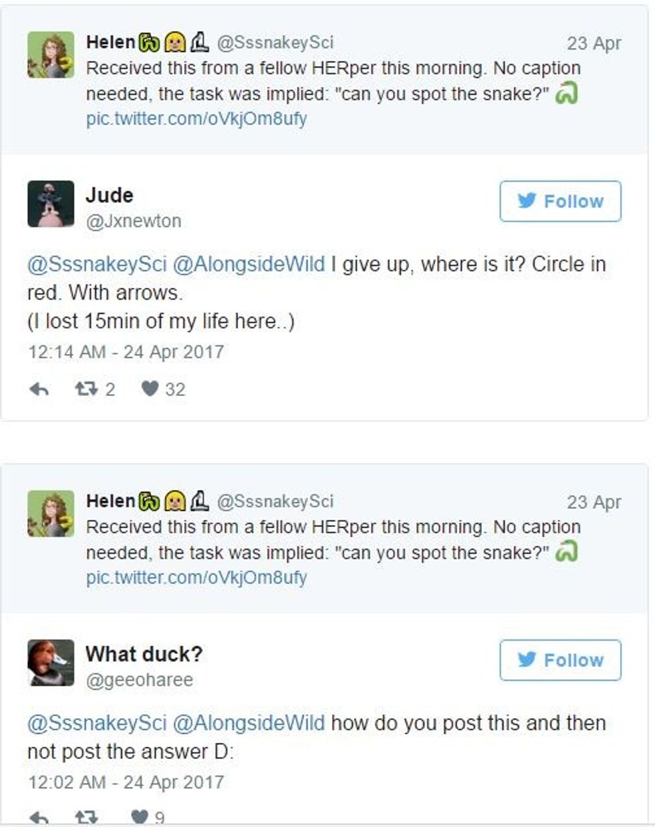Open the What duck? profile picture

tap(51, 663)
